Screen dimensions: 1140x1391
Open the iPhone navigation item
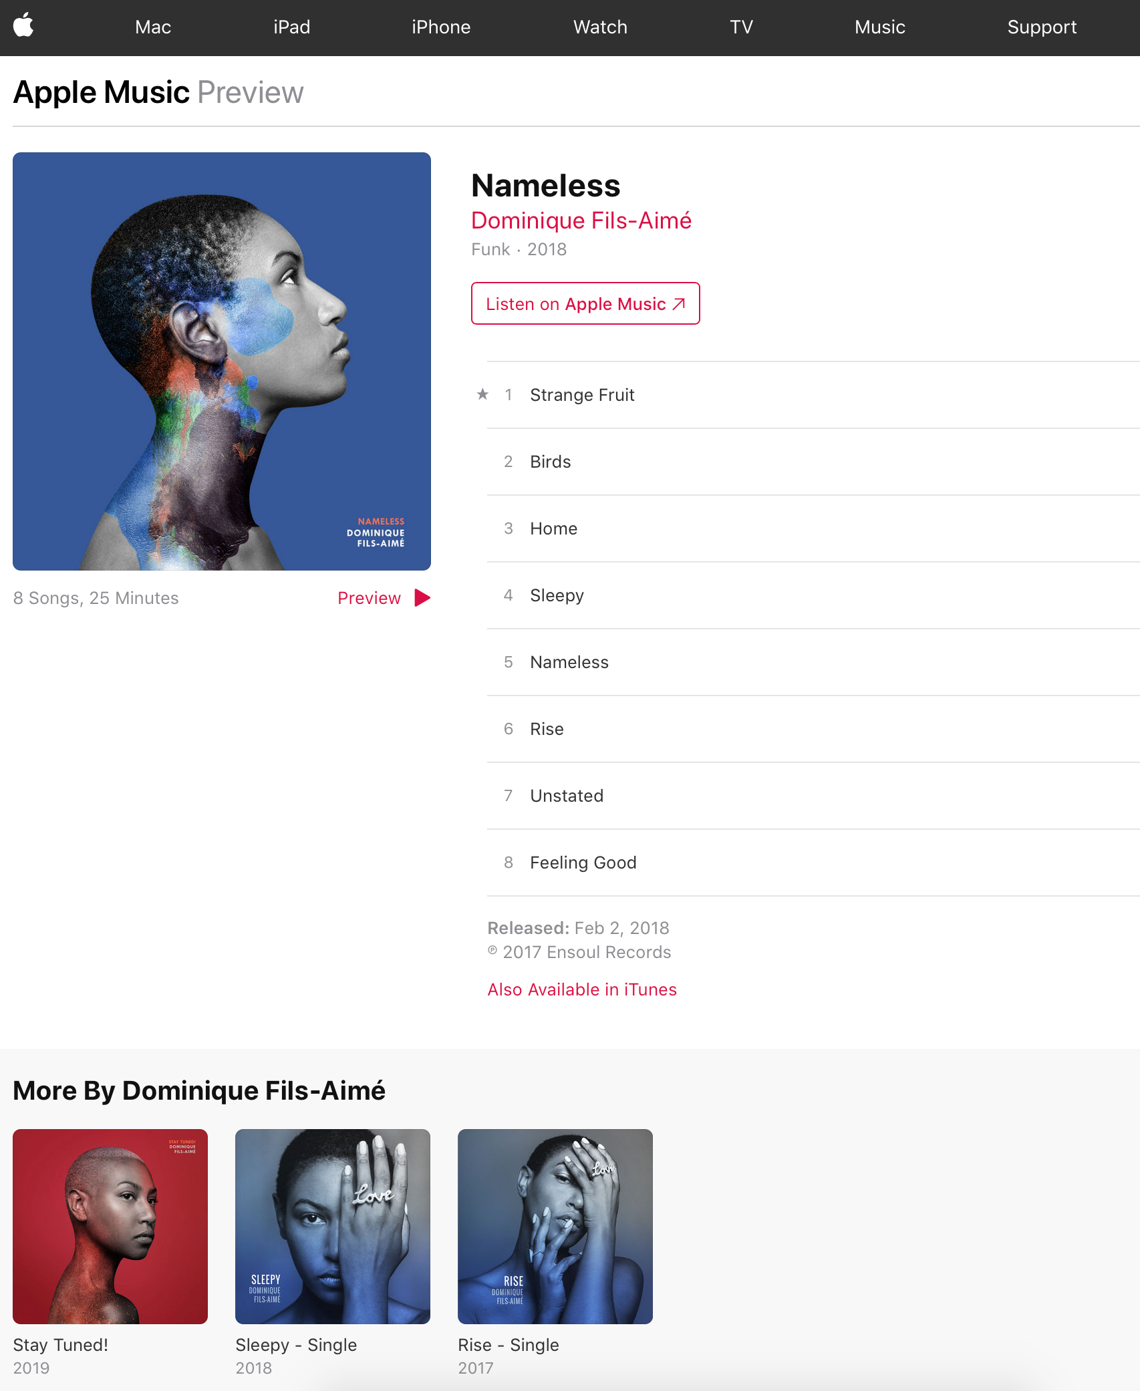point(441,27)
